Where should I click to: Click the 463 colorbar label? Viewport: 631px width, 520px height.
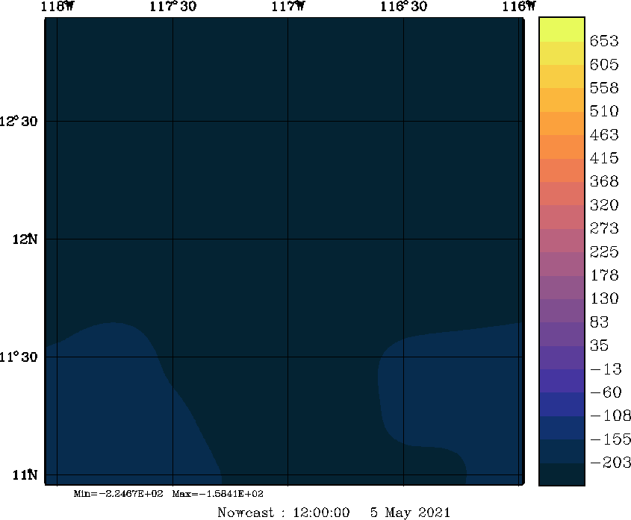(x=604, y=135)
